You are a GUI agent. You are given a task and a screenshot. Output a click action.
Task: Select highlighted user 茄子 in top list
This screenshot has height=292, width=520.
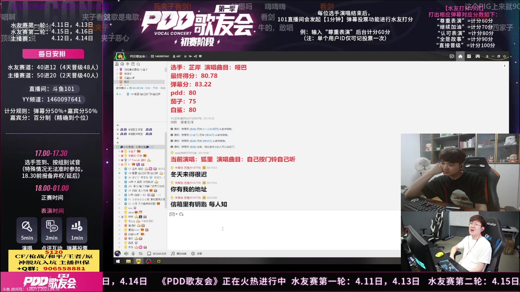pyautogui.click(x=139, y=82)
